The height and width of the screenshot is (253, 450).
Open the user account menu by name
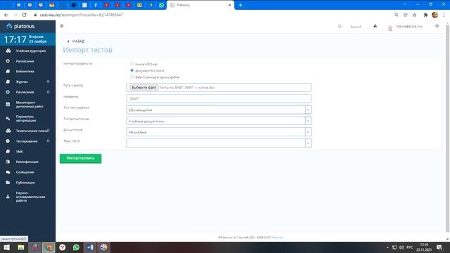pyautogui.click(x=409, y=27)
